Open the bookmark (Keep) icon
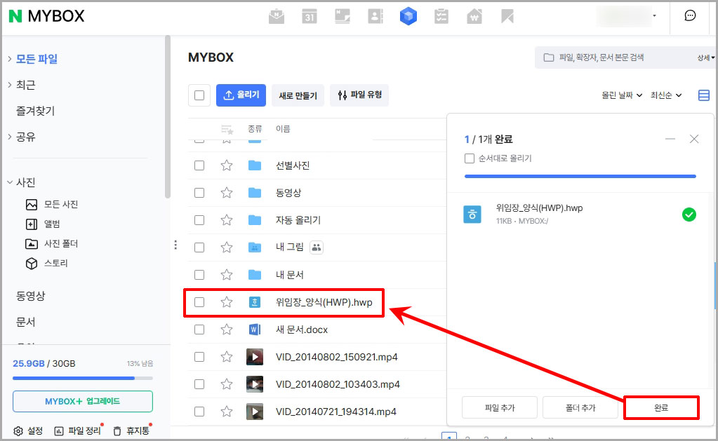Image resolution: width=718 pixels, height=441 pixels. tap(507, 17)
